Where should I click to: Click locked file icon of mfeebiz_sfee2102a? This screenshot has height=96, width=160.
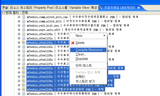coord(23,72)
